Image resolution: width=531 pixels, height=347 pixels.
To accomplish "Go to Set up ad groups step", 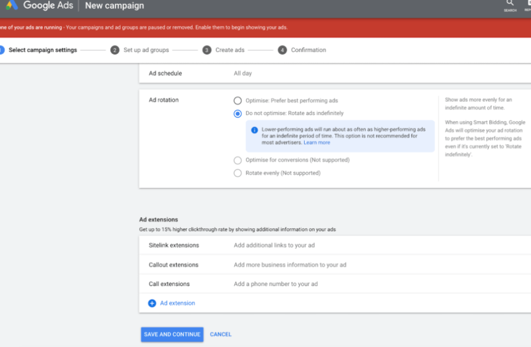I will [x=146, y=50].
